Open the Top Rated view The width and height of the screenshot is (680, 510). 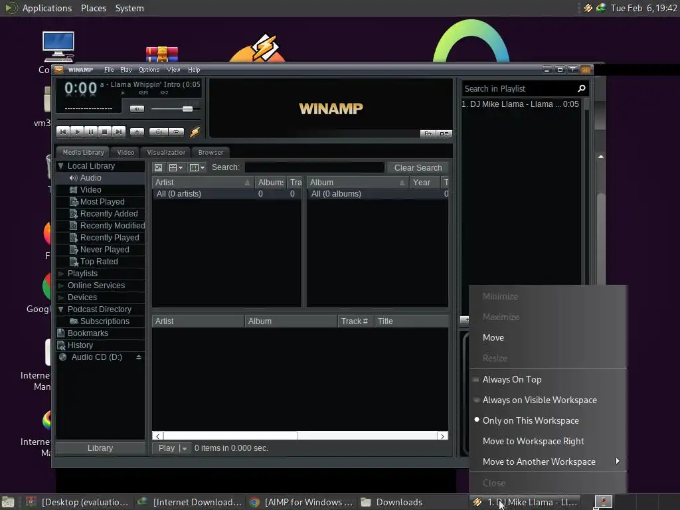click(x=99, y=262)
